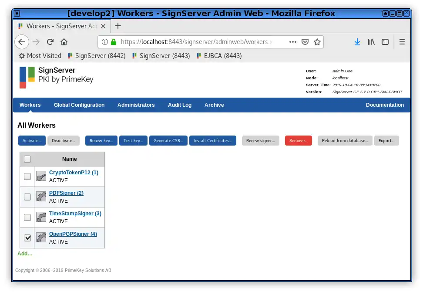The image size is (423, 292).
Task: Open the window menu icon in title bar
Action: (17, 13)
